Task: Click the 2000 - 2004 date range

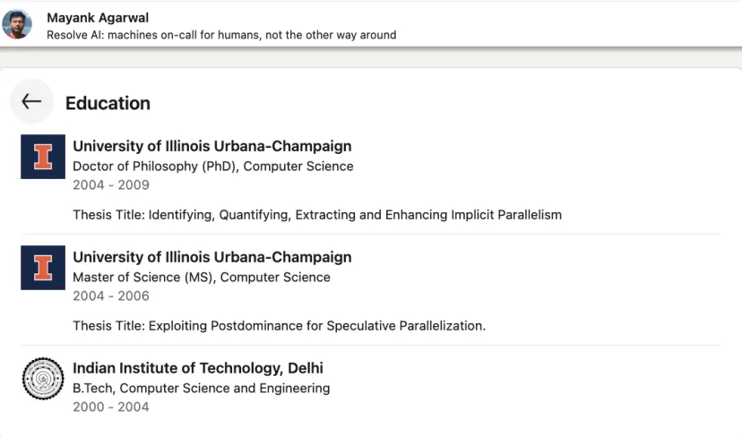Action: [111, 407]
